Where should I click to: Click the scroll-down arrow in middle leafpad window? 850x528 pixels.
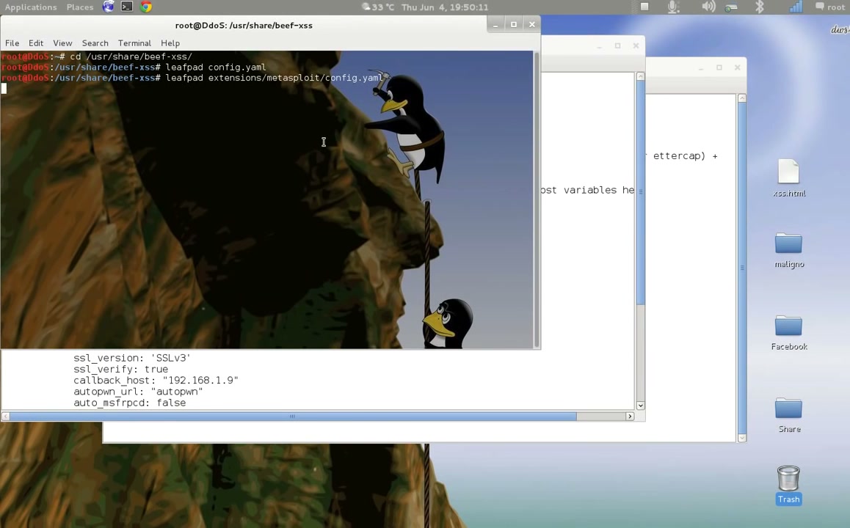coord(640,405)
